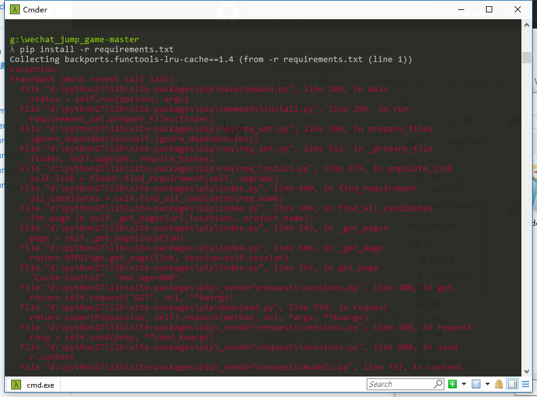Screen dimensions: 537x397
Task: Click the blue numbered console indicator icon
Action: [x=477, y=383]
